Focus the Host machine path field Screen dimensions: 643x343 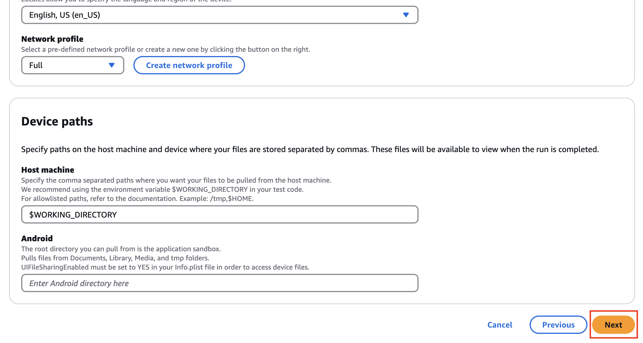click(x=220, y=215)
